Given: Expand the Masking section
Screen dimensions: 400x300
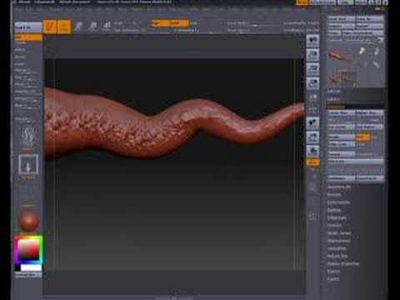Looking at the screenshot, I should (x=334, y=210).
